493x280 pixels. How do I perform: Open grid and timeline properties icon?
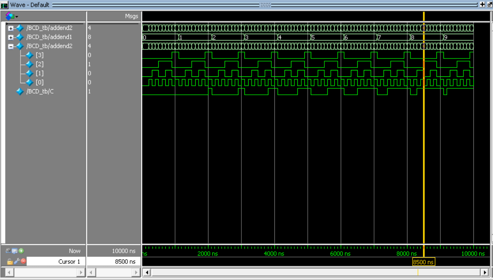tap(15, 251)
